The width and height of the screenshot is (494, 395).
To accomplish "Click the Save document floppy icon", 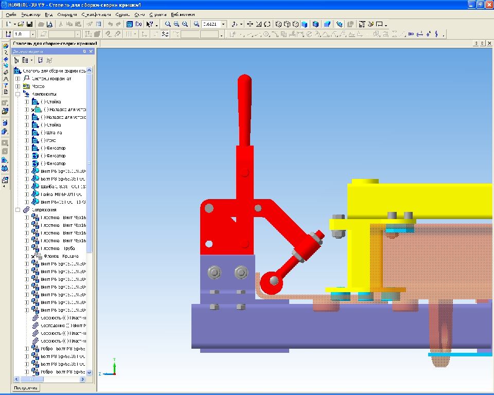I will [29, 24].
